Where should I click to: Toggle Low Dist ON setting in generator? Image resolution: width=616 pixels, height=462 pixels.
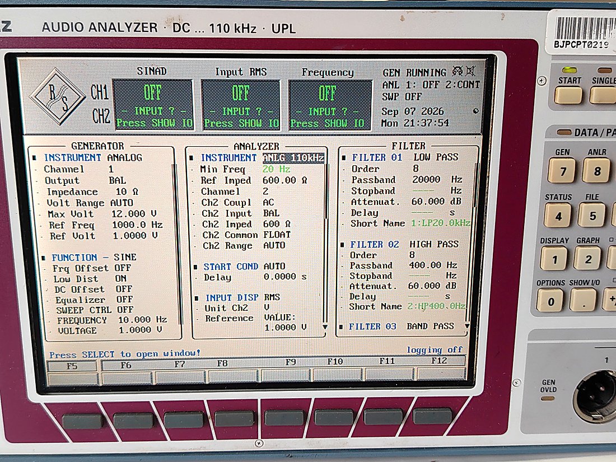(120, 278)
